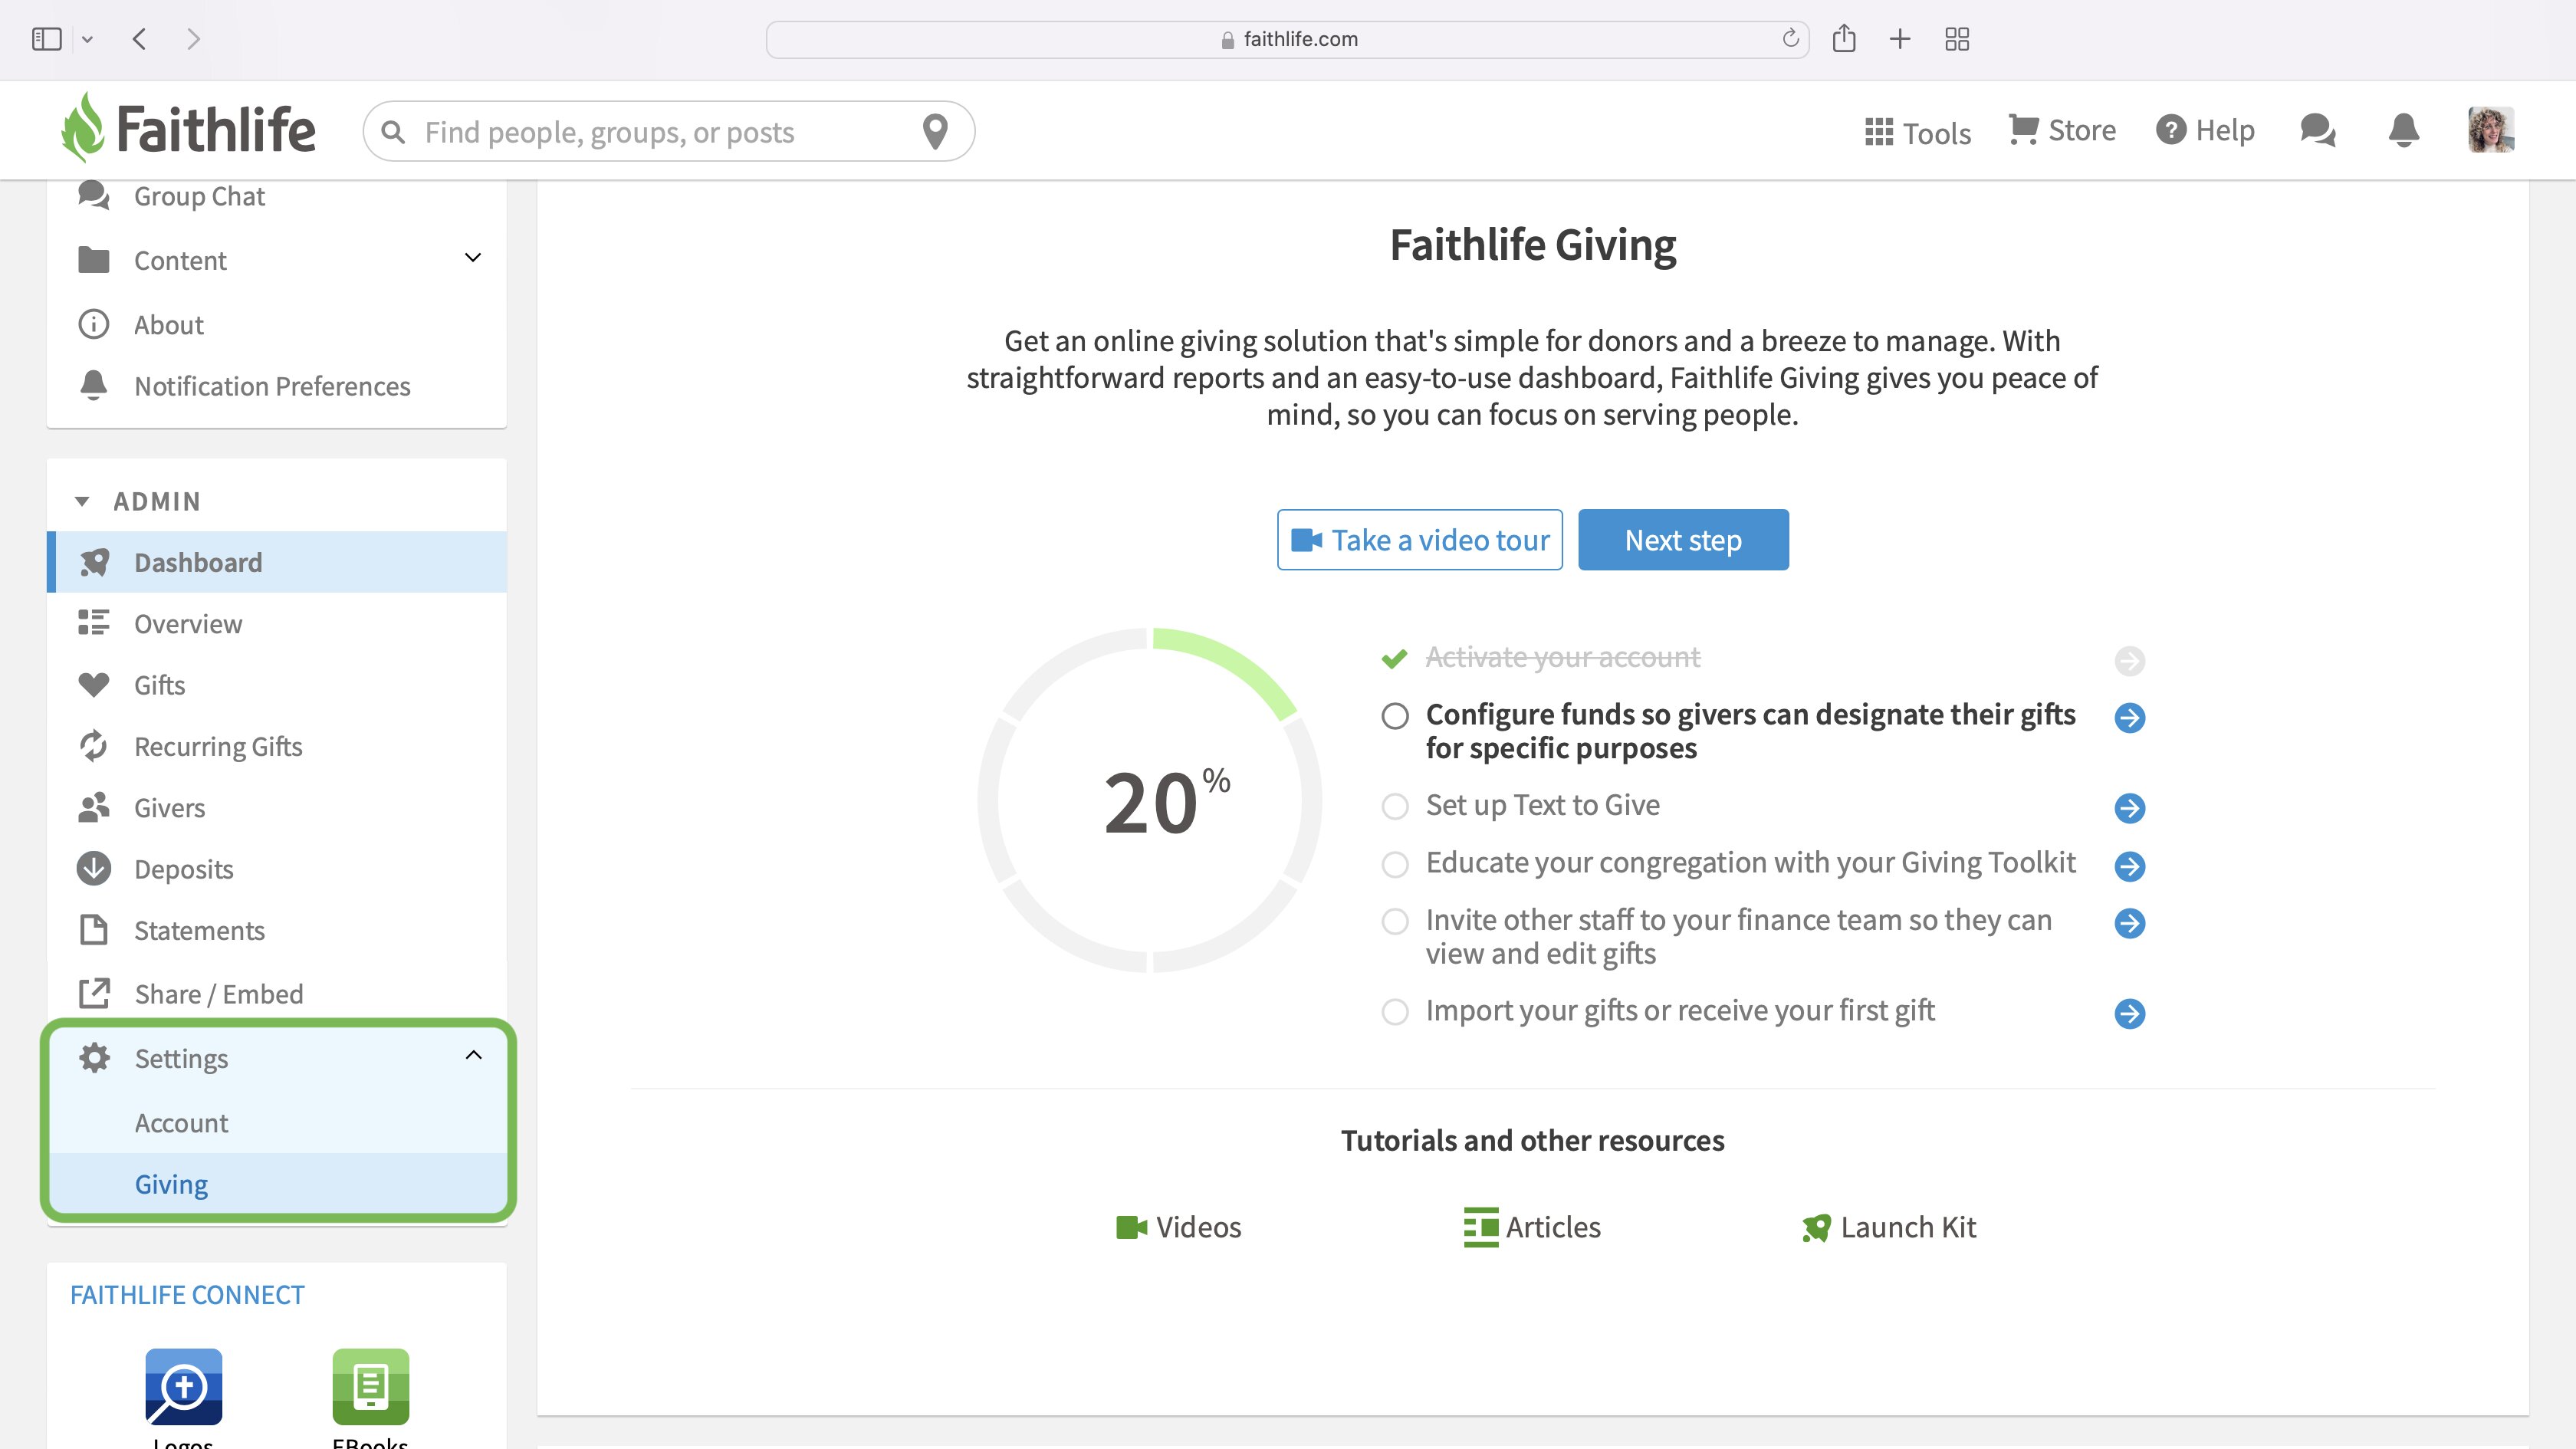2576x1449 pixels.
Task: Expand the Content section chevron
Action: (473, 258)
